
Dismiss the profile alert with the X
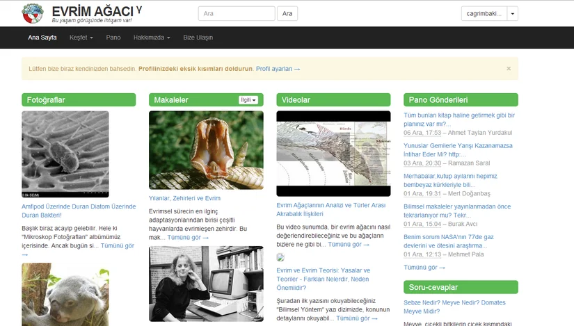[508, 69]
